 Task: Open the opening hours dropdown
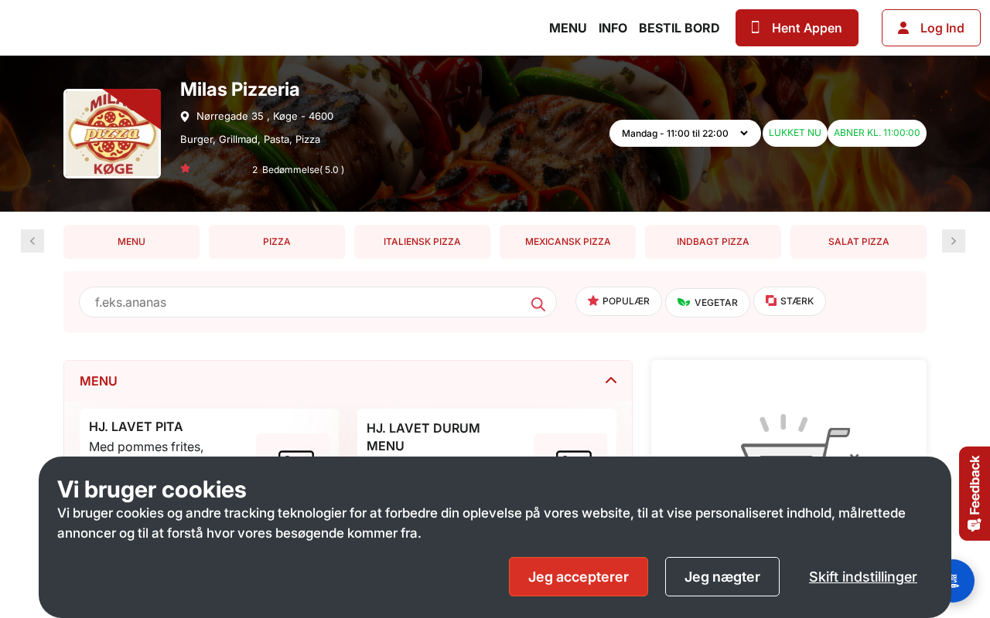pos(684,133)
